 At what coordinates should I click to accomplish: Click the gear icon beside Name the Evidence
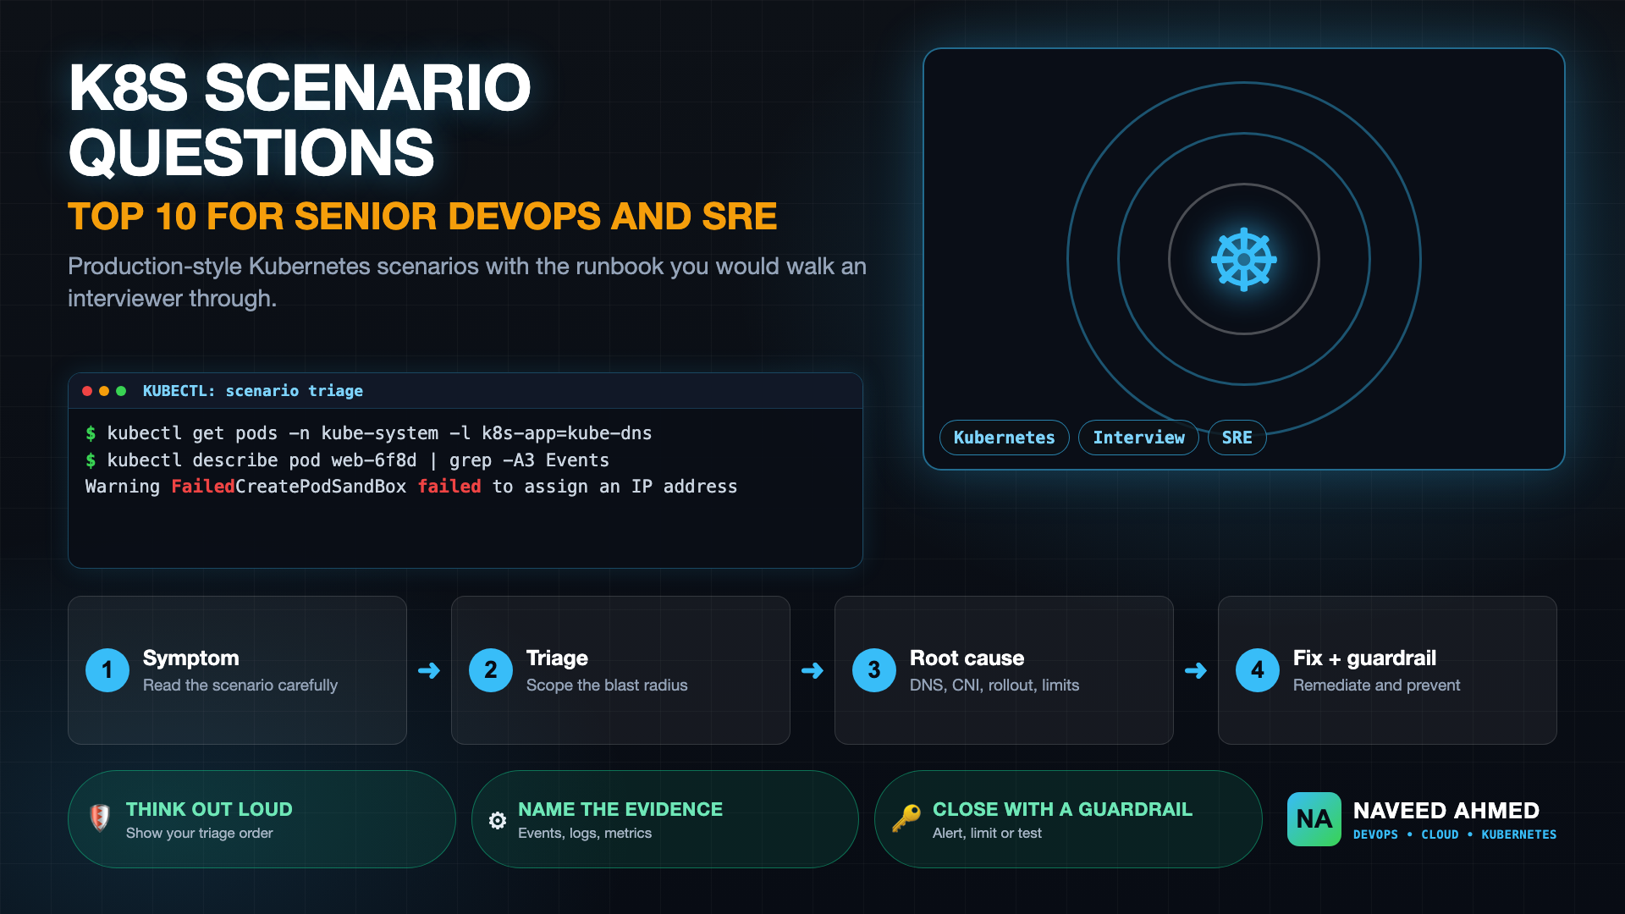[x=498, y=820]
